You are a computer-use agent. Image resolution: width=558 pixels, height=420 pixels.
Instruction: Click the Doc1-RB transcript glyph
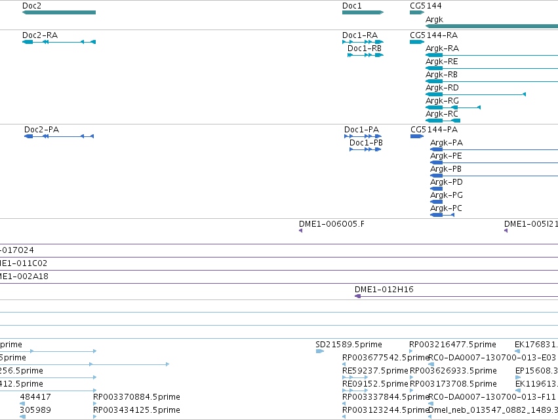365,55
